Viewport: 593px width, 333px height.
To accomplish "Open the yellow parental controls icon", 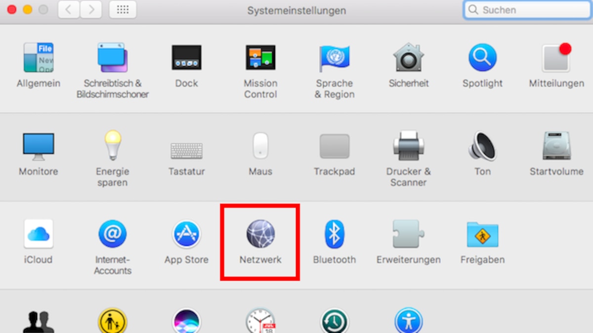I will pyautogui.click(x=113, y=321).
